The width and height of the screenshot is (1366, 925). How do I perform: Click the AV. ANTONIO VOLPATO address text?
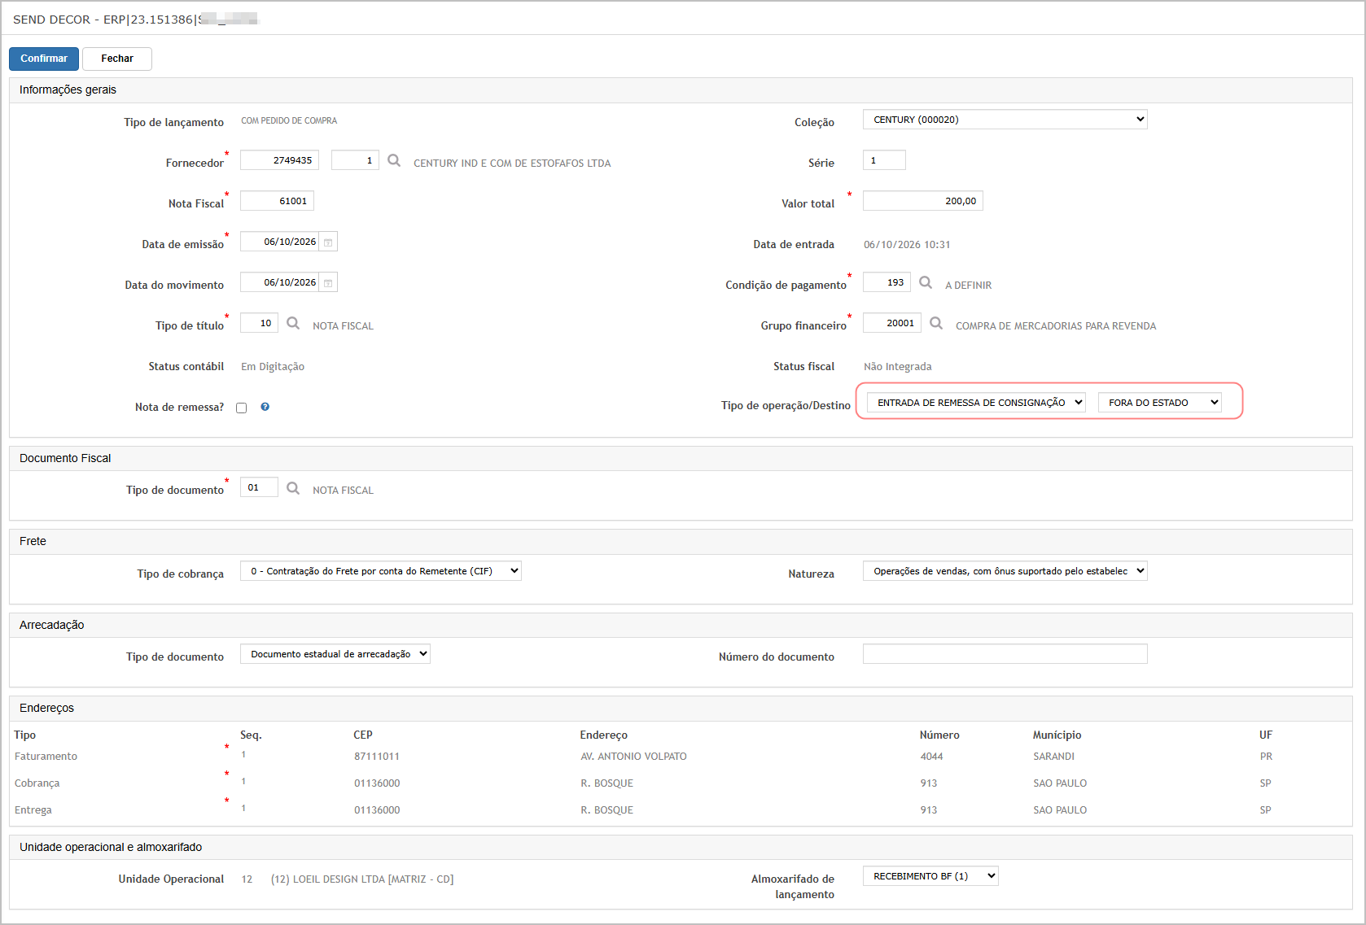(633, 757)
